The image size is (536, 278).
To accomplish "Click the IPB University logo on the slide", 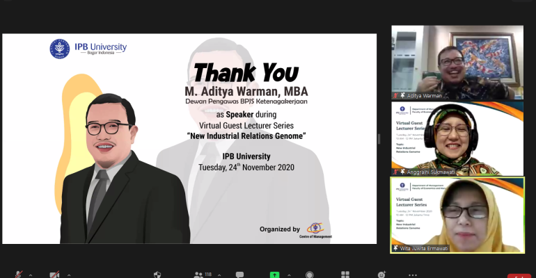I will (88, 49).
